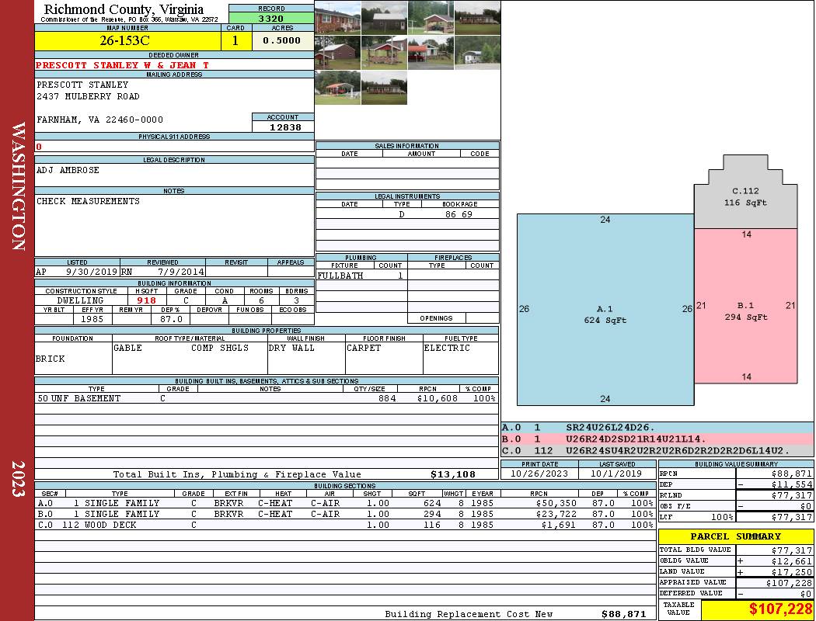Click the physical 911 address value 0
Image resolution: width=816 pixels, height=621 pixels.
[x=39, y=147]
